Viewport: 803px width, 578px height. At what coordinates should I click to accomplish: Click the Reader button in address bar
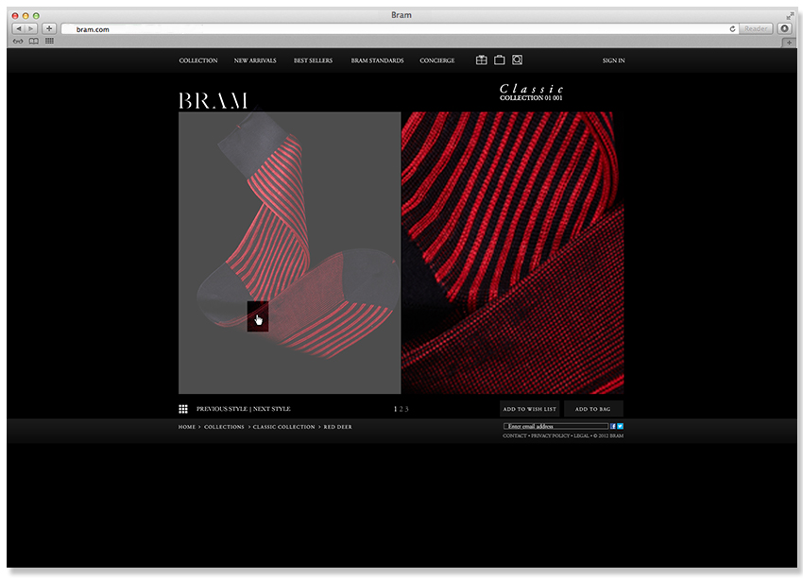pos(756,28)
